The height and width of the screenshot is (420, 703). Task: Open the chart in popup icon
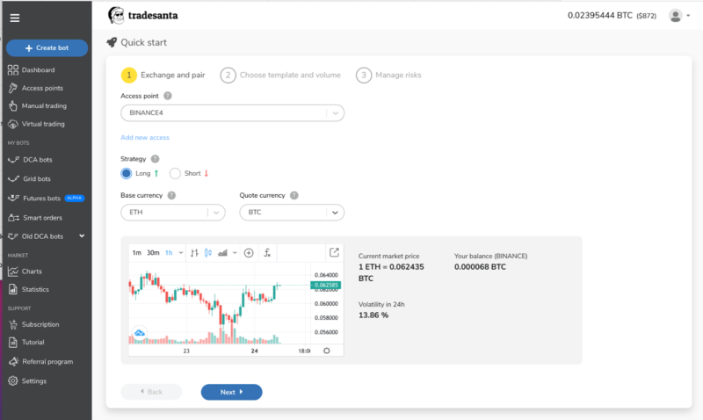point(334,252)
